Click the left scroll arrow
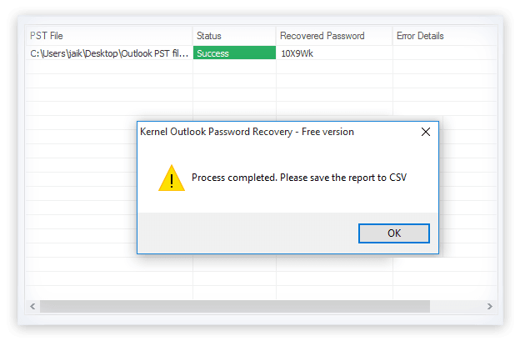Screen dimensions: 520x341 (x=32, y=306)
